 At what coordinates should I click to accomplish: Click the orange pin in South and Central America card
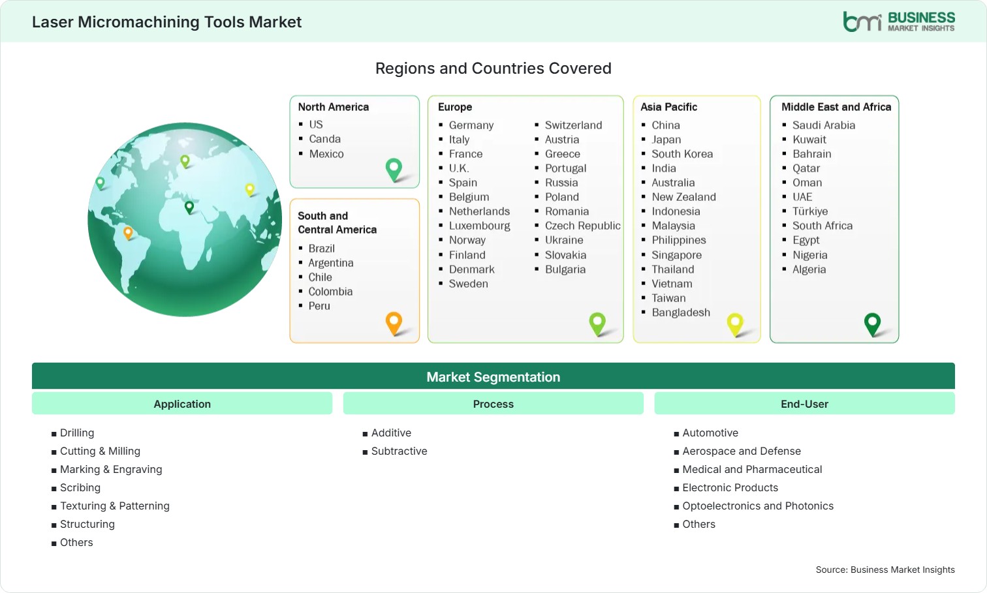(x=394, y=324)
